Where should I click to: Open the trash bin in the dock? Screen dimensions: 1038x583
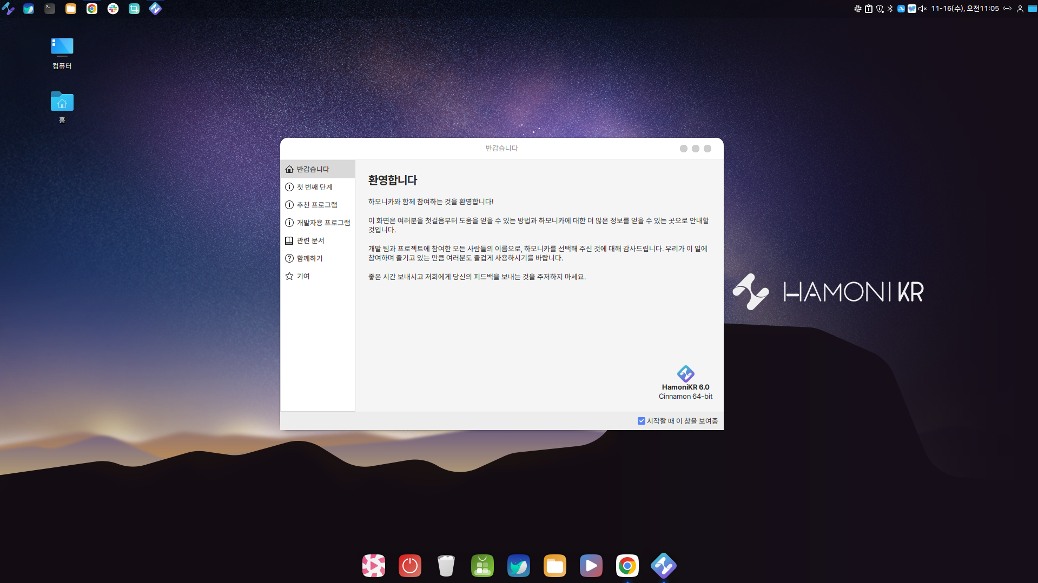click(446, 566)
